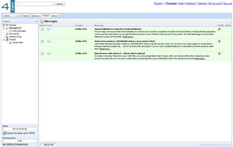Sort by the Created column header

79,26
